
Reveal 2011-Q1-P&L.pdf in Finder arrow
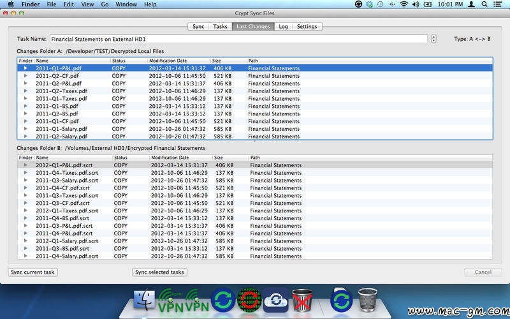click(x=25, y=68)
